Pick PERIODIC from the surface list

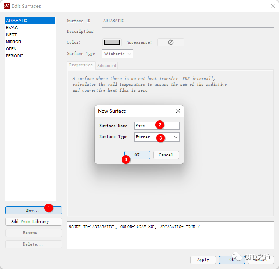click(x=15, y=56)
